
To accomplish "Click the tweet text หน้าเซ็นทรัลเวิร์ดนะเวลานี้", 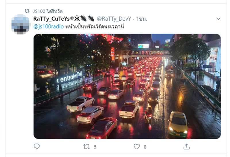I will (95, 27).
